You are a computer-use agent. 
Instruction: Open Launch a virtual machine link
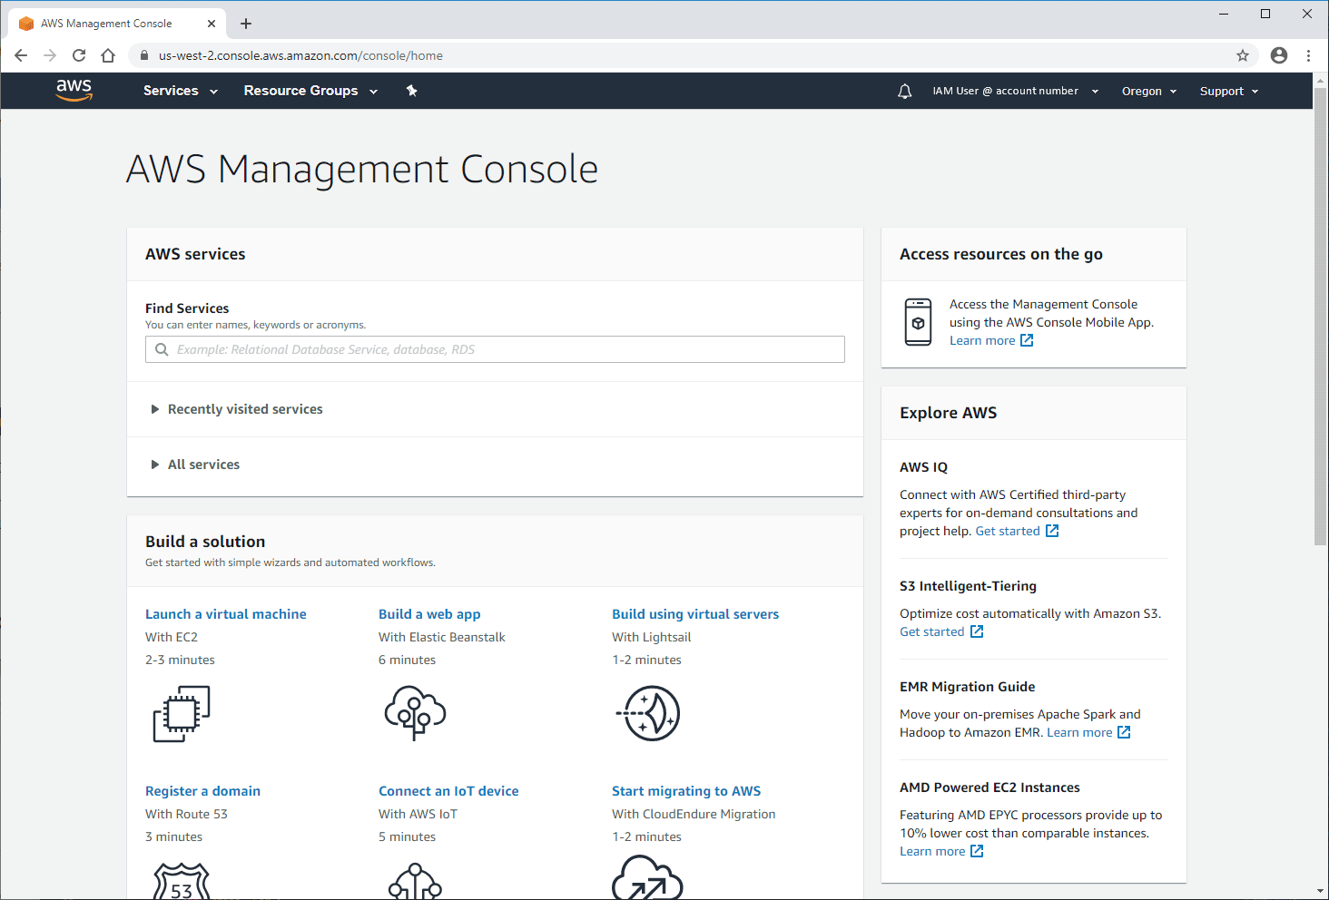pyautogui.click(x=226, y=614)
